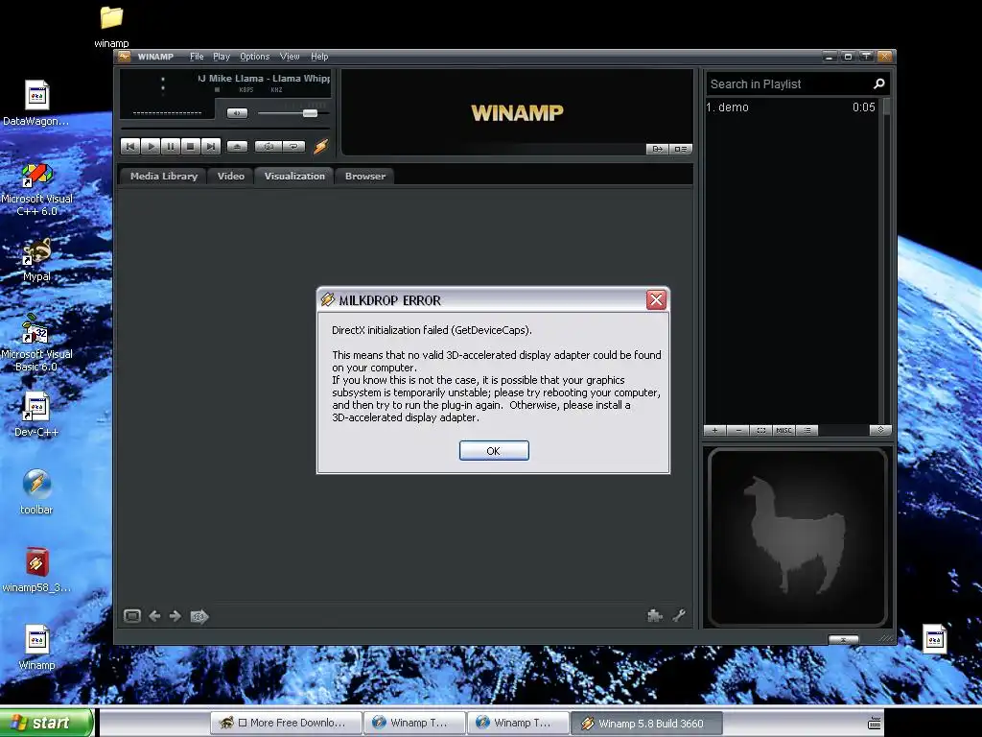Image resolution: width=982 pixels, height=737 pixels.
Task: Open the View menu
Action: [x=290, y=57]
